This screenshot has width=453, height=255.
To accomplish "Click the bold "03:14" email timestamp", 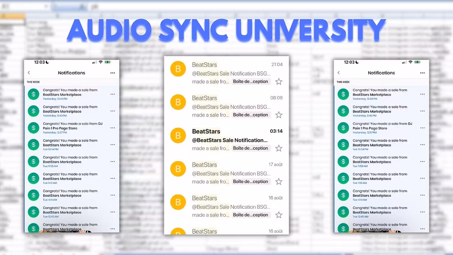I will [276, 131].
